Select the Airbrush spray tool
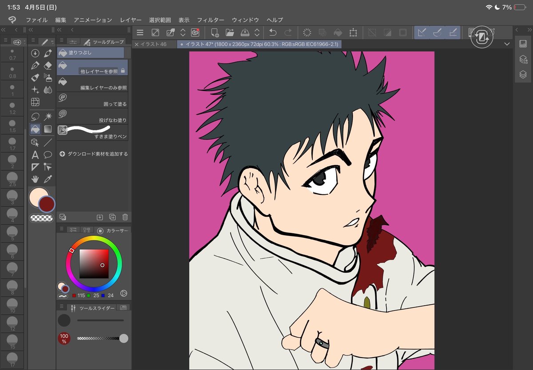This screenshot has width=533, height=370. point(48,78)
